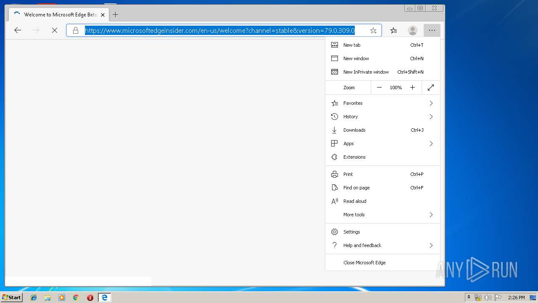Screen dimensions: 538x303
Task: Expand the Apps submenu
Action: tap(382, 144)
